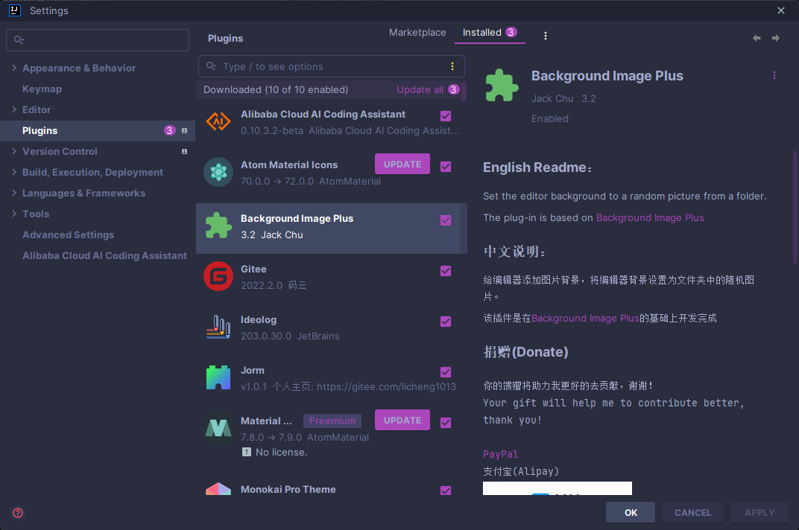This screenshot has width=799, height=530.
Task: Switch to the Marketplace tab
Action: point(417,33)
